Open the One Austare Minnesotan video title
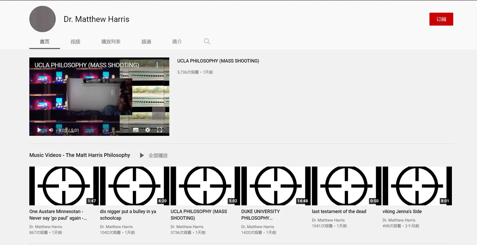The image size is (477, 245). [x=58, y=215]
